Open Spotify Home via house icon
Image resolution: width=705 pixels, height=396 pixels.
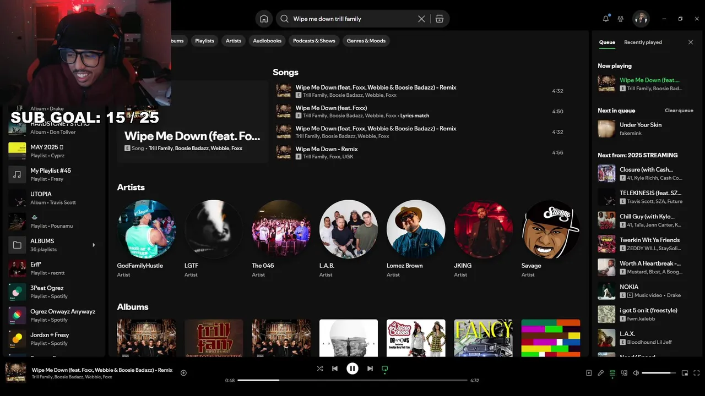click(x=264, y=19)
